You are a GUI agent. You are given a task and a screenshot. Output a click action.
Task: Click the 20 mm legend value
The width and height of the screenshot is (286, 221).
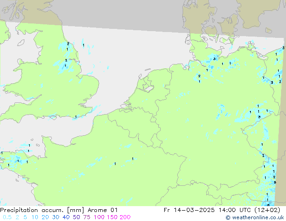(45, 217)
